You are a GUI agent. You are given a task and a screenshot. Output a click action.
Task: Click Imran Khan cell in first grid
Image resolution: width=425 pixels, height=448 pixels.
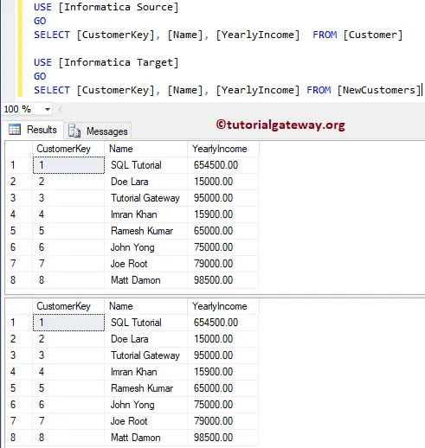(145, 214)
